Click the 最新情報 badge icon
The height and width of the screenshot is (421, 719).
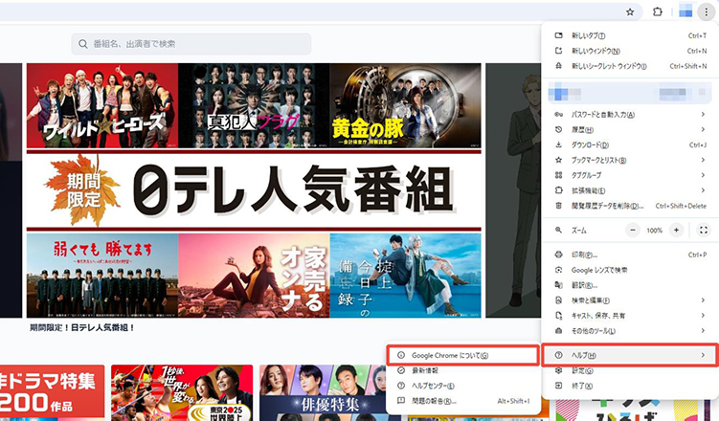[x=401, y=370]
